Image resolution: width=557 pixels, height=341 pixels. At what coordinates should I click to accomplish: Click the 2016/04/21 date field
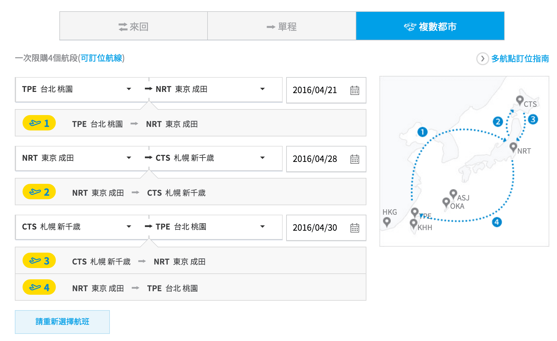pyautogui.click(x=326, y=90)
